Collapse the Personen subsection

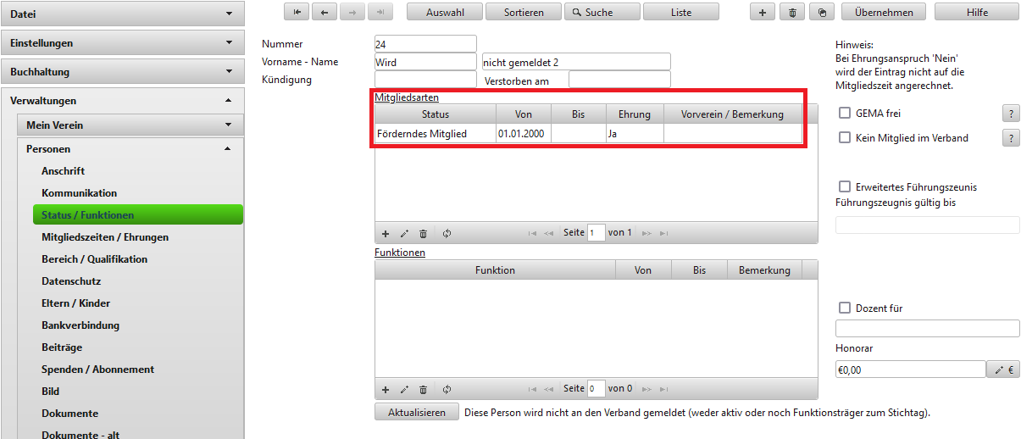(x=130, y=149)
